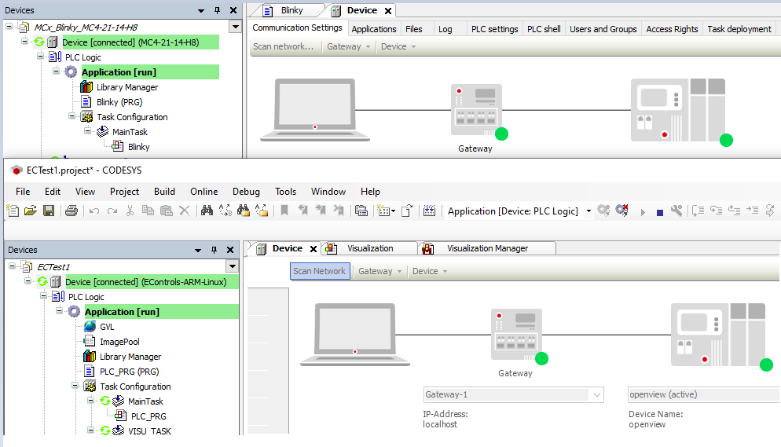Stop the application with blue square icon

tap(660, 213)
